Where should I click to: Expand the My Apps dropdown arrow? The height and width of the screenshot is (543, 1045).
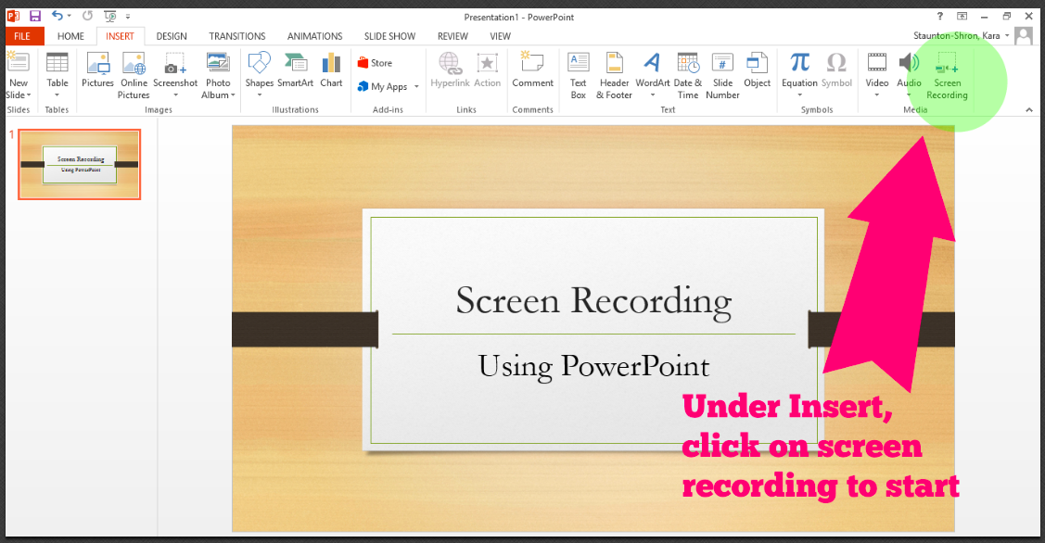pos(416,86)
